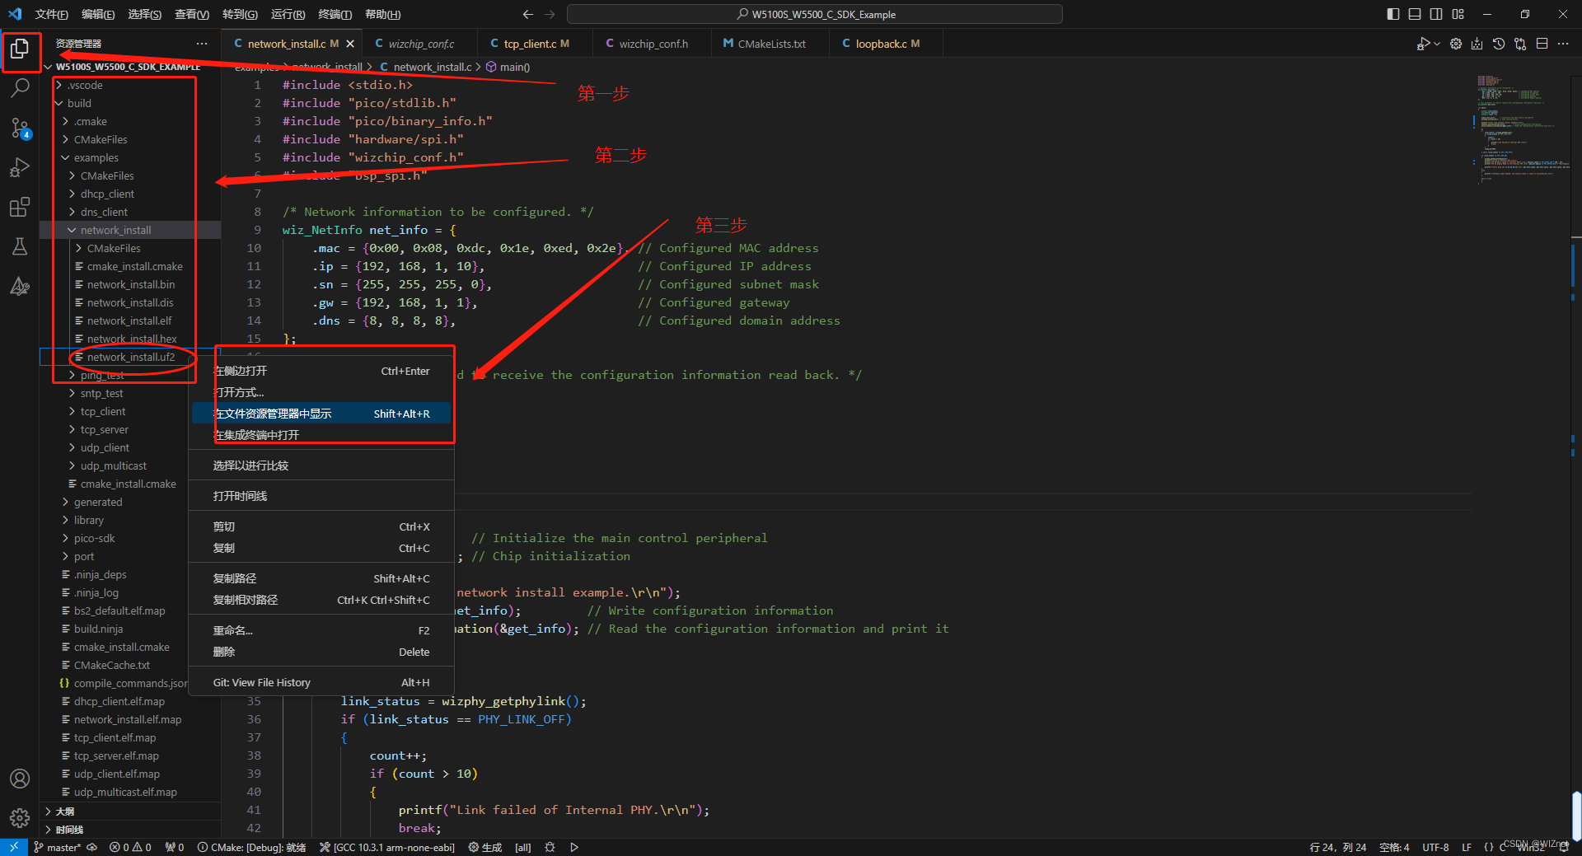Open the Explorer view in the activity bar
This screenshot has height=856, width=1582.
point(20,50)
